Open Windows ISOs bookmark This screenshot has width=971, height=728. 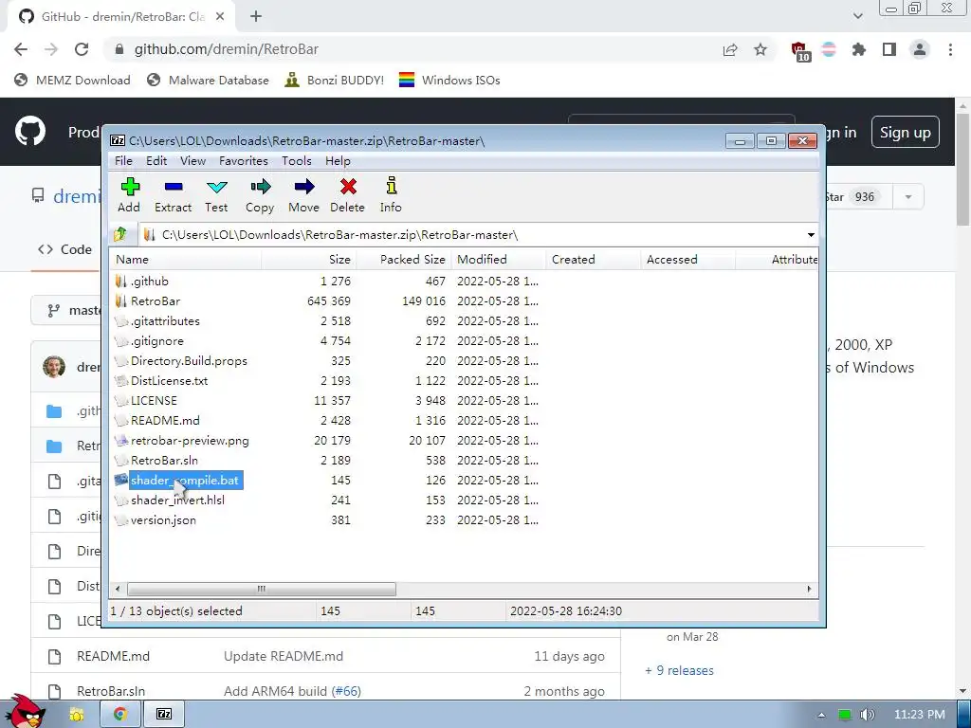449,80
